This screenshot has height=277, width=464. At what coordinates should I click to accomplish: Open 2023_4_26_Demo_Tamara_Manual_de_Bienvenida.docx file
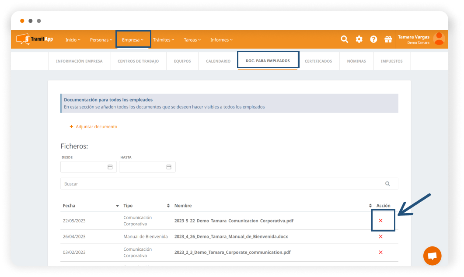(x=231, y=236)
